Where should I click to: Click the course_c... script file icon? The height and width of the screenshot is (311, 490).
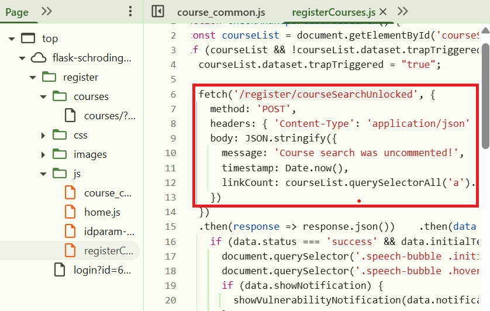pyautogui.click(x=70, y=192)
